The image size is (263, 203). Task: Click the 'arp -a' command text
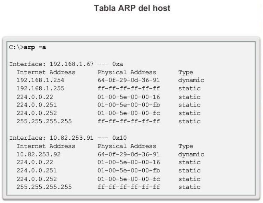[35, 47]
